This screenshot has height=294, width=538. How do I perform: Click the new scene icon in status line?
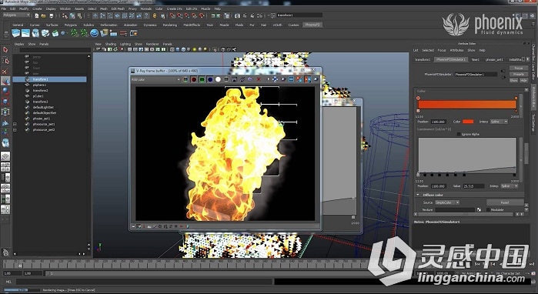[37, 15]
